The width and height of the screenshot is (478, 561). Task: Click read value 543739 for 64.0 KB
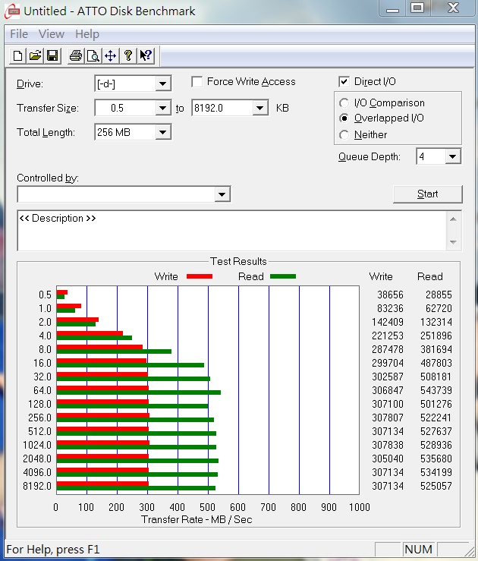click(x=436, y=390)
